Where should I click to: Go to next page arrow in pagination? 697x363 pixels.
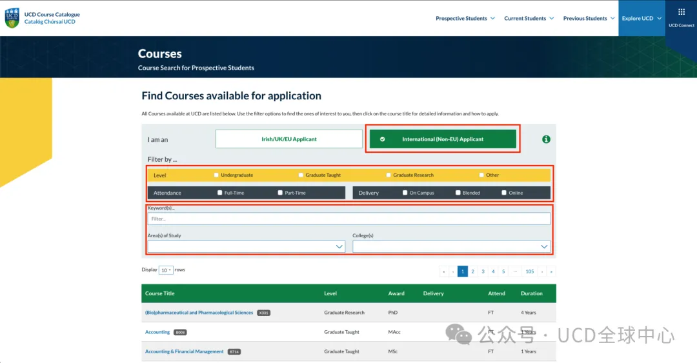pyautogui.click(x=542, y=271)
